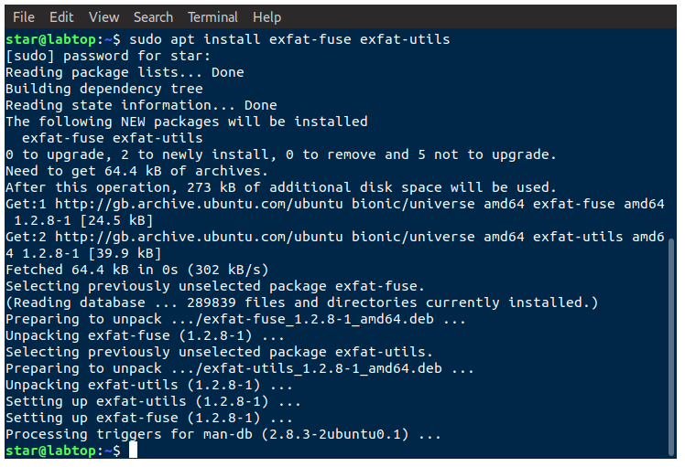
Task: Open the File menu
Action: (x=24, y=17)
